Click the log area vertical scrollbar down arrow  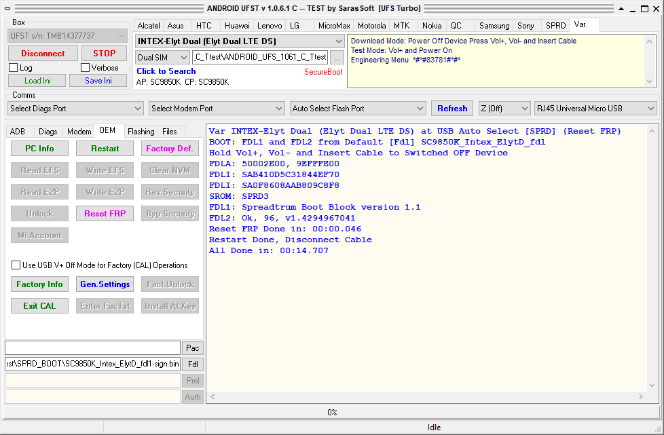pos(652,385)
